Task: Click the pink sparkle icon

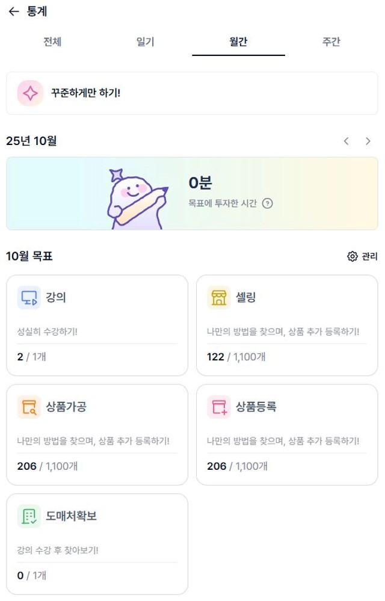Action: coord(30,93)
